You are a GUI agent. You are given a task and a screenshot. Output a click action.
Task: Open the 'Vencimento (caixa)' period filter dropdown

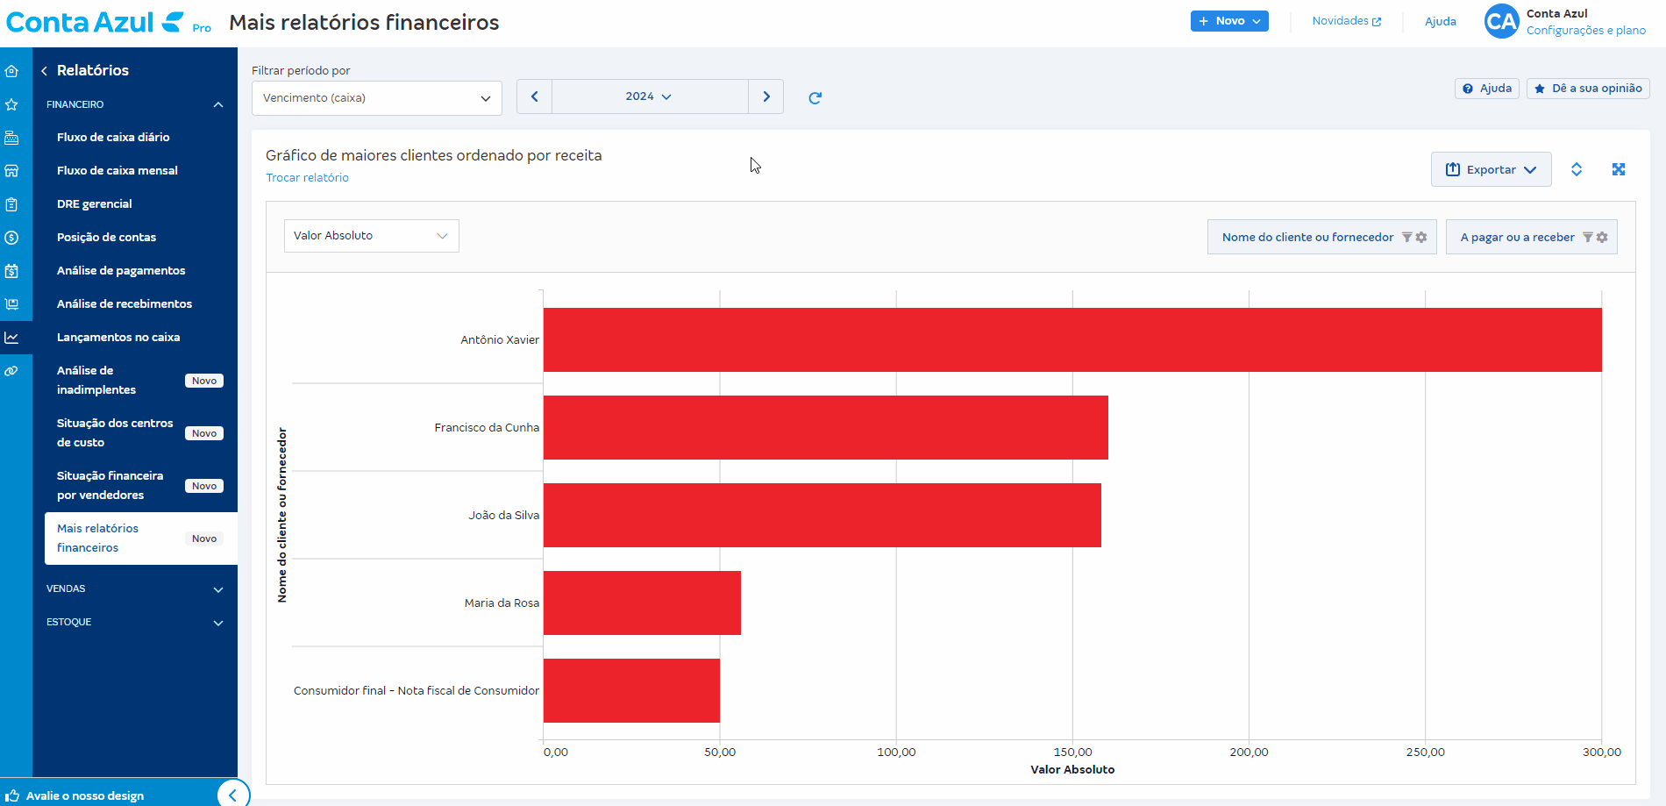(376, 98)
